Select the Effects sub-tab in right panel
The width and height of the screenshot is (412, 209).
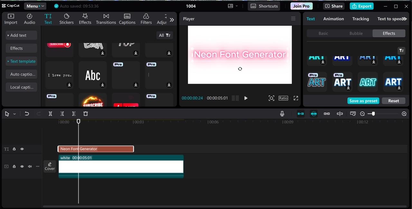click(389, 33)
